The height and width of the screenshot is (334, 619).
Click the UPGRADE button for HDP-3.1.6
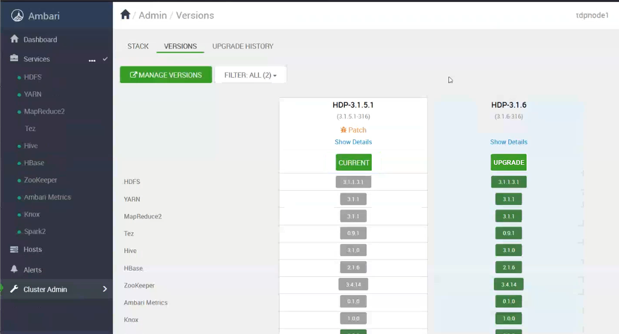point(509,163)
